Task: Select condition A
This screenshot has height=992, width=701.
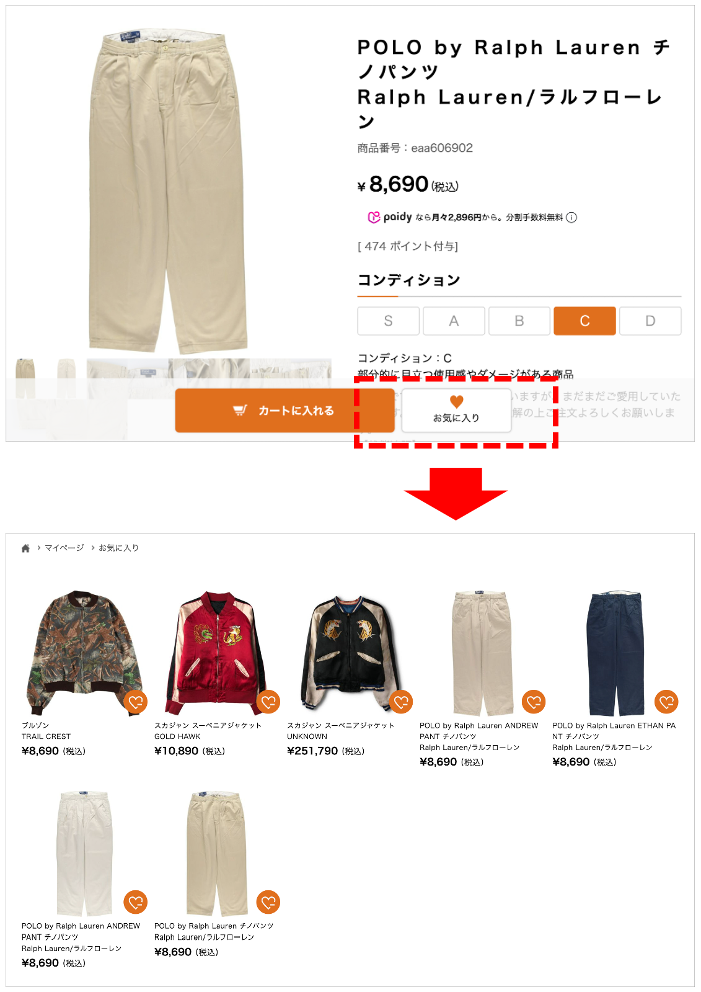Action: pyautogui.click(x=454, y=321)
